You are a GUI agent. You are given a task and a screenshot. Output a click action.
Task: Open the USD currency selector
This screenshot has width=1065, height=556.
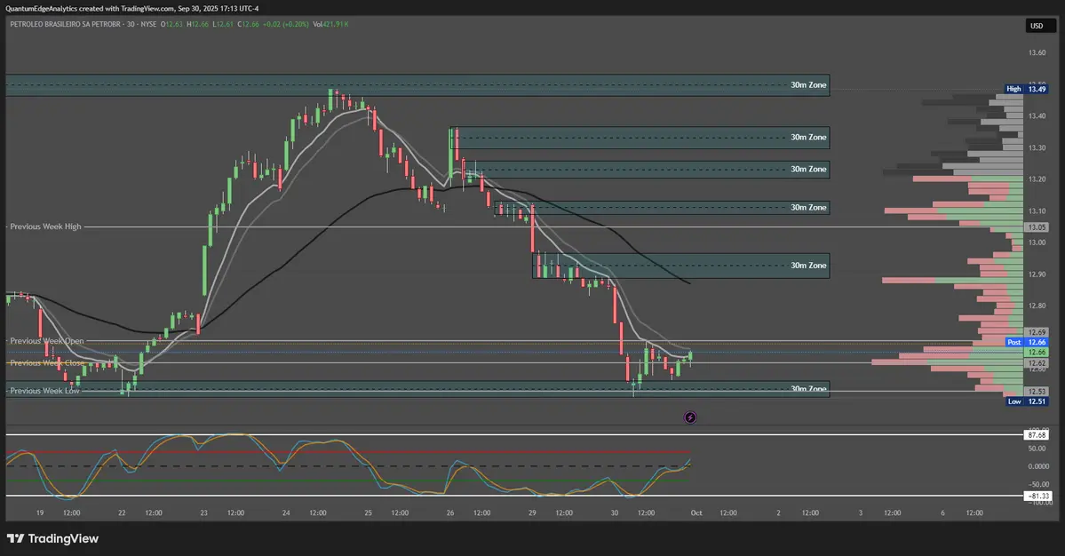pos(1040,26)
